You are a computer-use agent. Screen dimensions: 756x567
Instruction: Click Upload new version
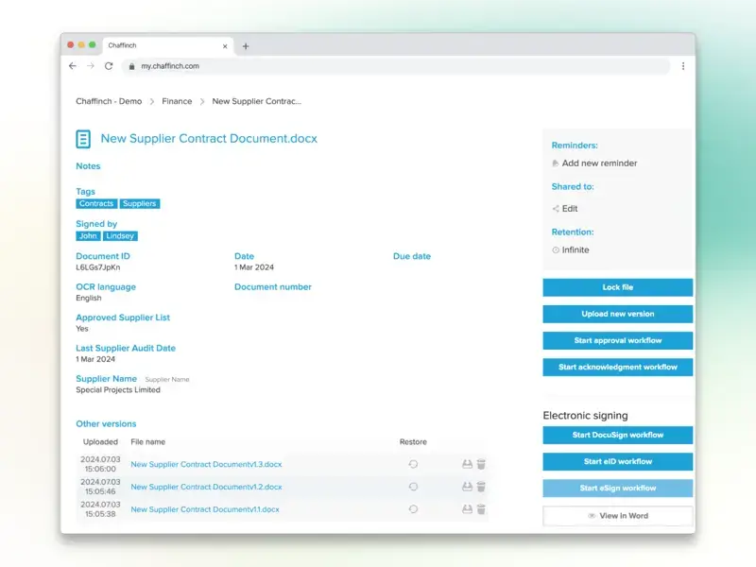618,314
